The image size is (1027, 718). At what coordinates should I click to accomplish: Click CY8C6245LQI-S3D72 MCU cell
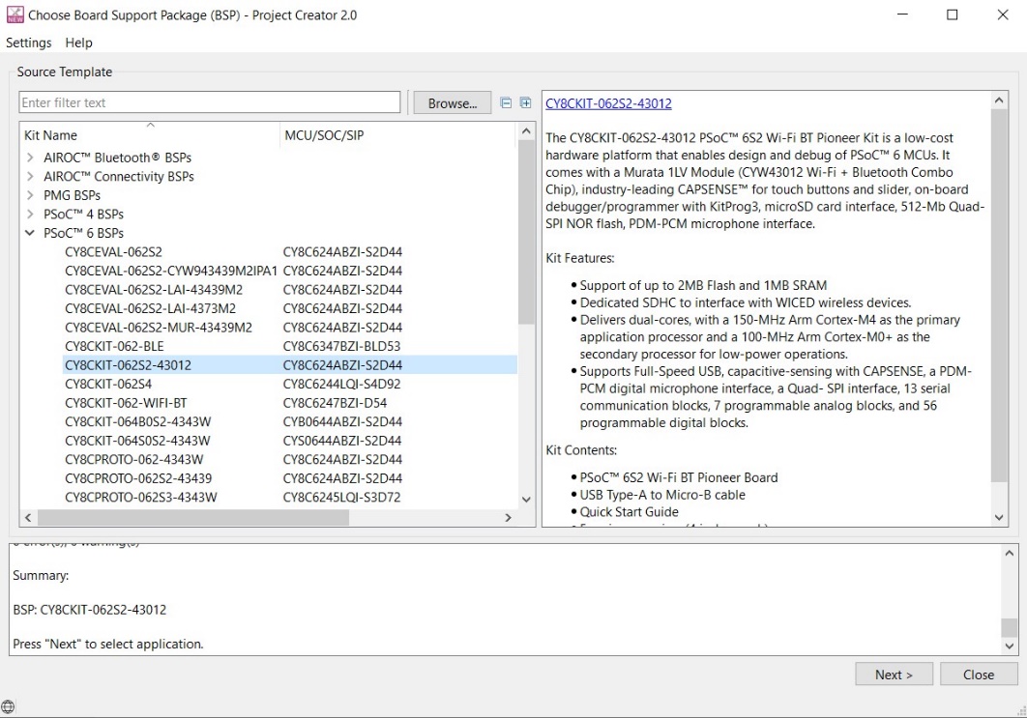coord(341,498)
